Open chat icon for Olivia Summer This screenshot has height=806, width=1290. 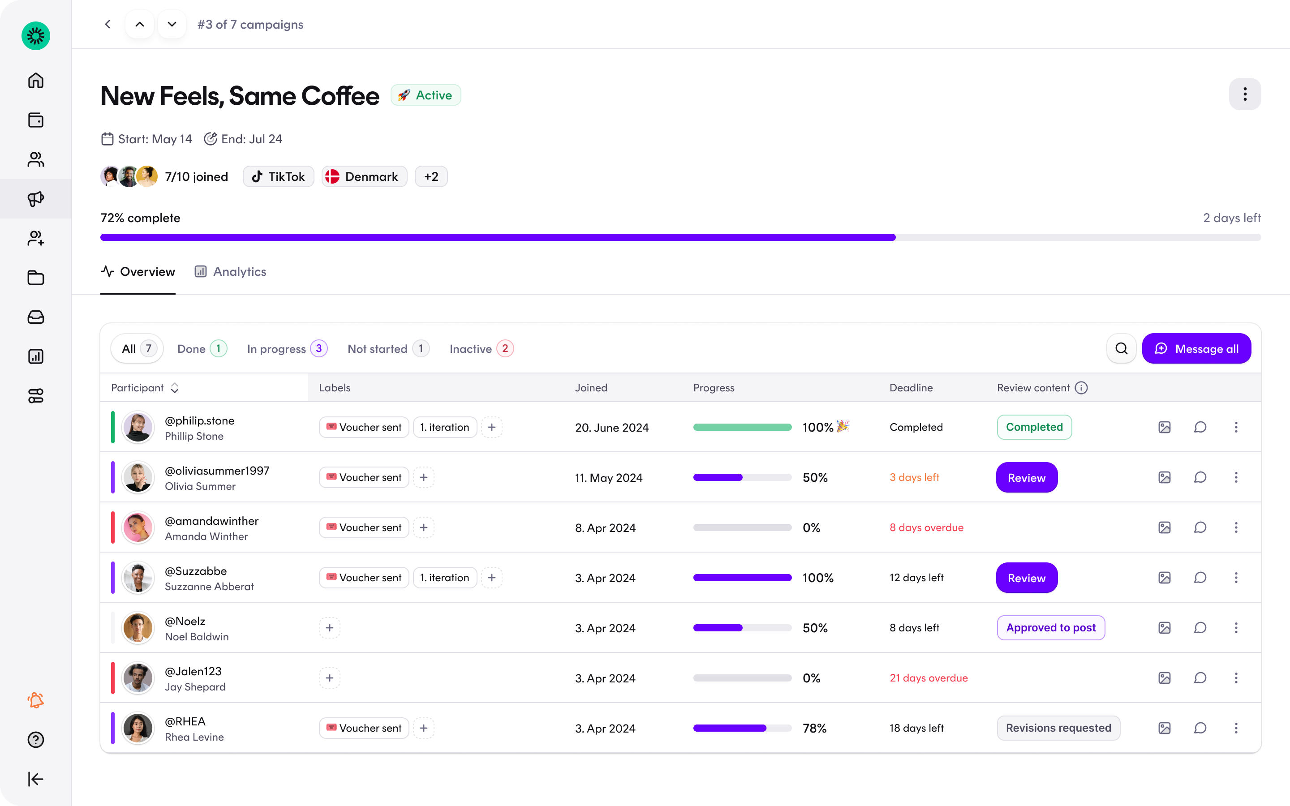click(x=1200, y=477)
